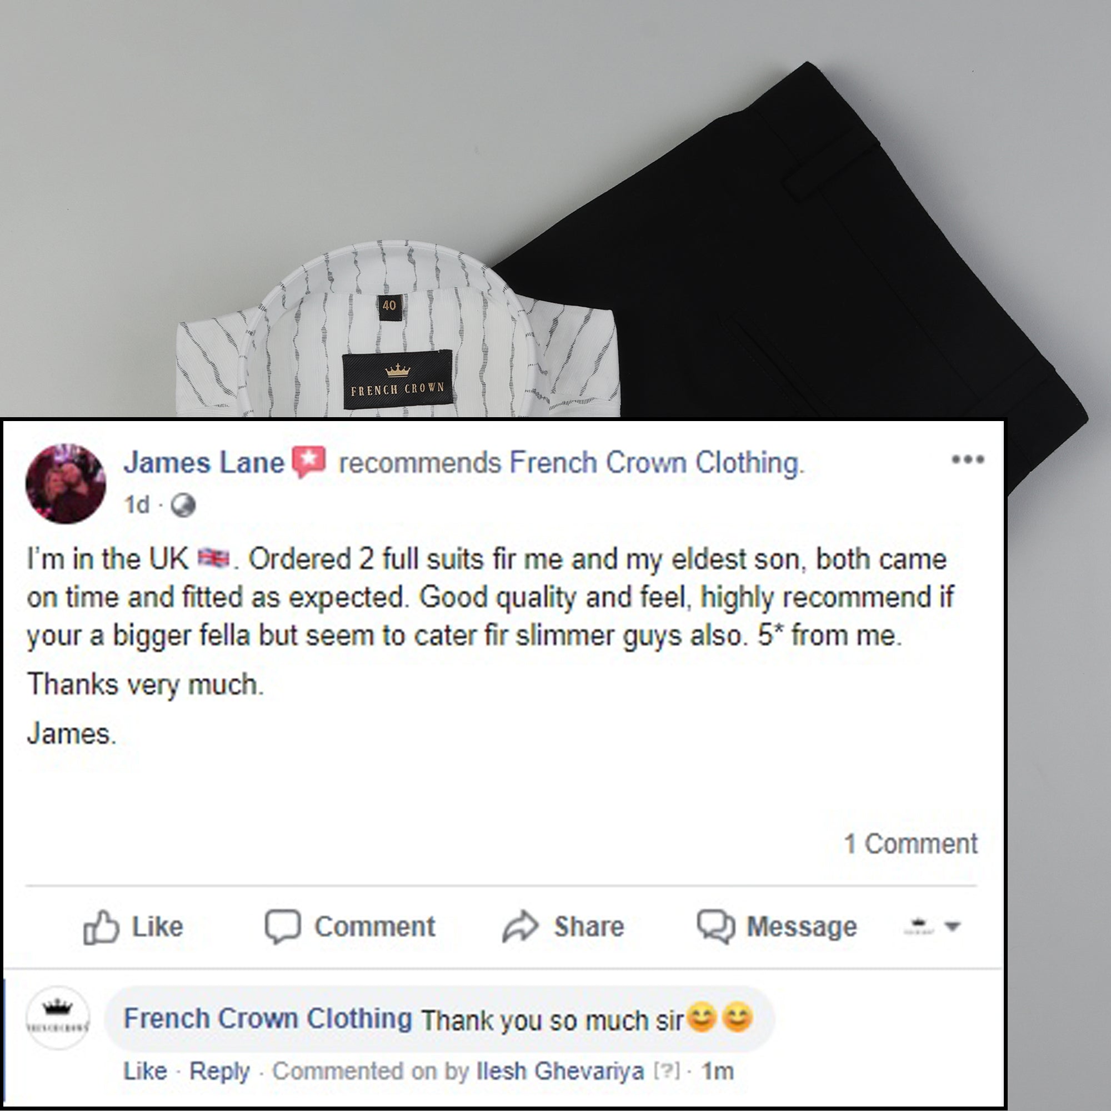The image size is (1111, 1111).
Task: Click the [?] help link beside commenter
Action: (x=667, y=1072)
